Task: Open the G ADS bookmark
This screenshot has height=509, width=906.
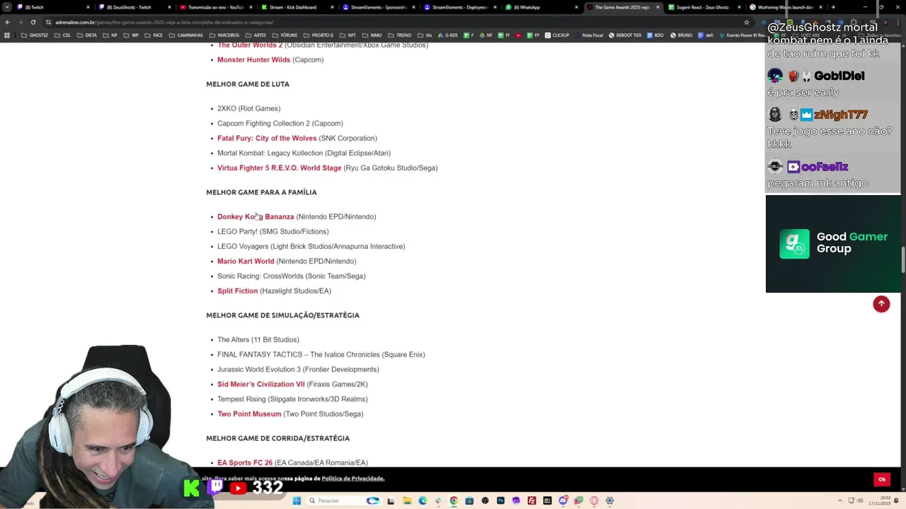Action: coord(447,35)
